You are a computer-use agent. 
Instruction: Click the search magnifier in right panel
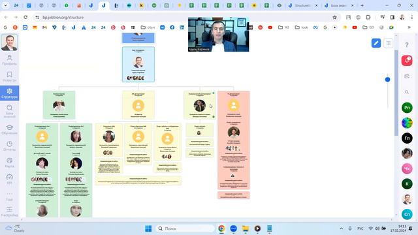(x=406, y=92)
